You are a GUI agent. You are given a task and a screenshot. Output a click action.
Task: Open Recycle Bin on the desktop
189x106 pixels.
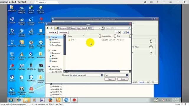click(x=12, y=43)
